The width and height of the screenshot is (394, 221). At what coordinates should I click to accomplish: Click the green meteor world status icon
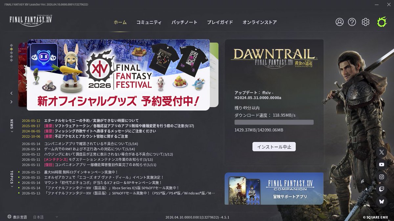click(x=382, y=22)
